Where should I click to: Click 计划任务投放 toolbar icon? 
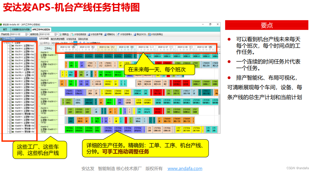point(73,35)
